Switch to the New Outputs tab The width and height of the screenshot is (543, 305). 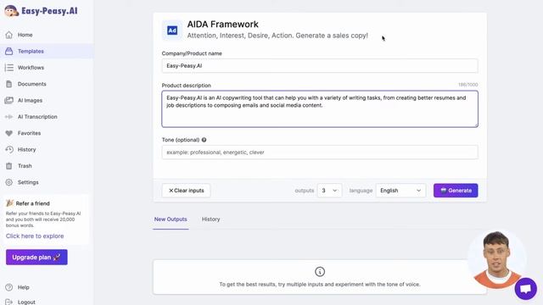[171, 219]
